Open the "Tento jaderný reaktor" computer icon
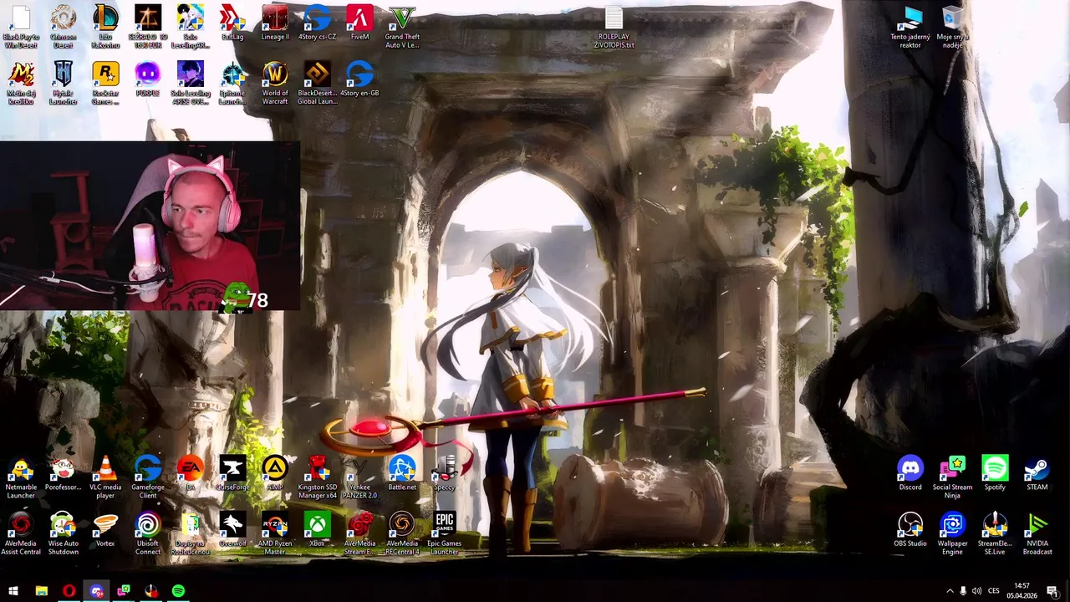 click(910, 28)
